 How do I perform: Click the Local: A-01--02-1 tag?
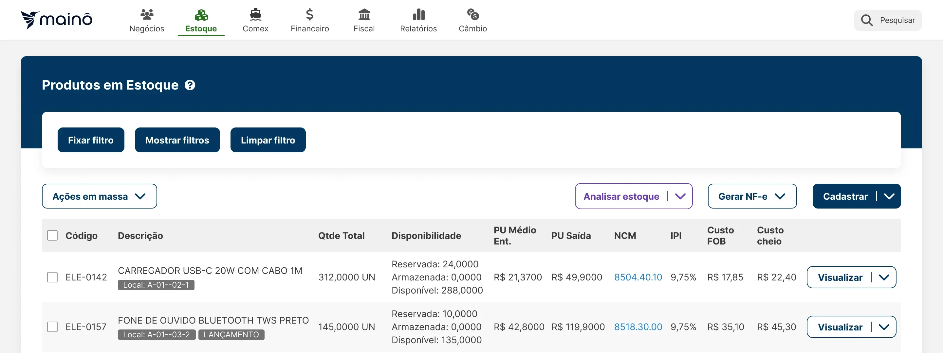coord(156,285)
